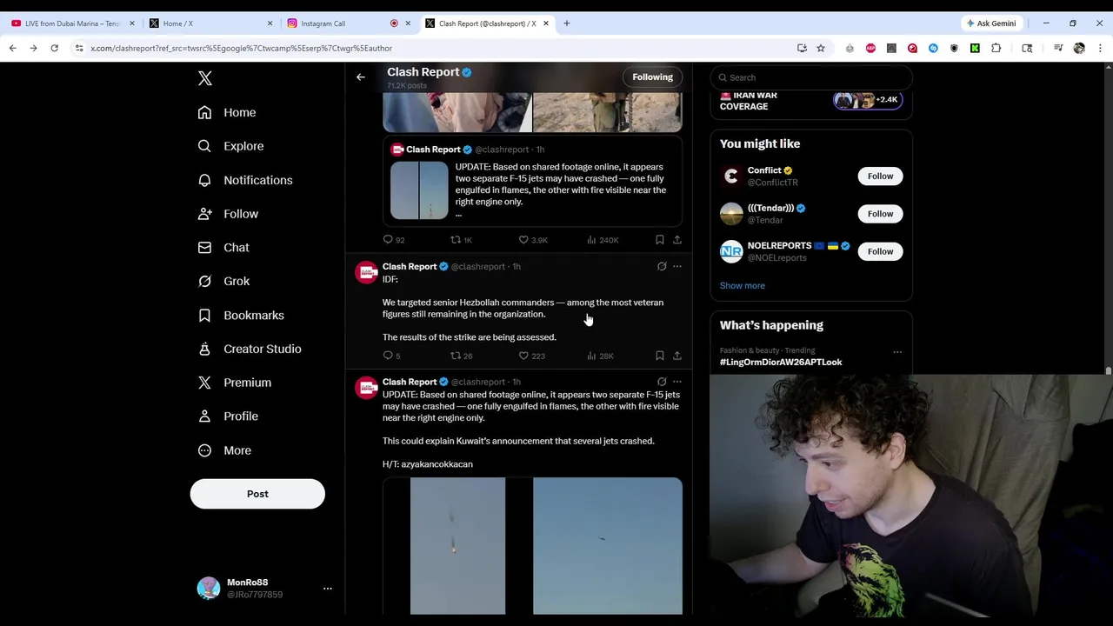Image resolution: width=1113 pixels, height=626 pixels.
Task: Open account menu dots beside MonRo88
Action: pyautogui.click(x=328, y=589)
